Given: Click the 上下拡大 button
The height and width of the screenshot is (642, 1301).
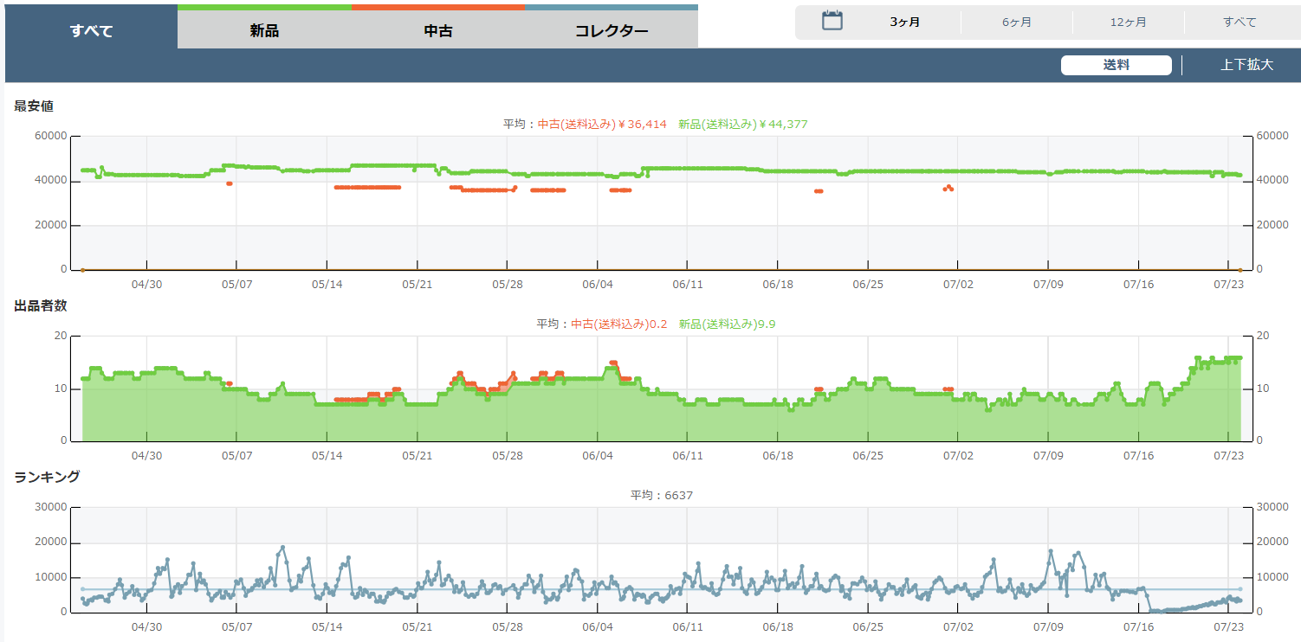Looking at the screenshot, I should pos(1246,65).
